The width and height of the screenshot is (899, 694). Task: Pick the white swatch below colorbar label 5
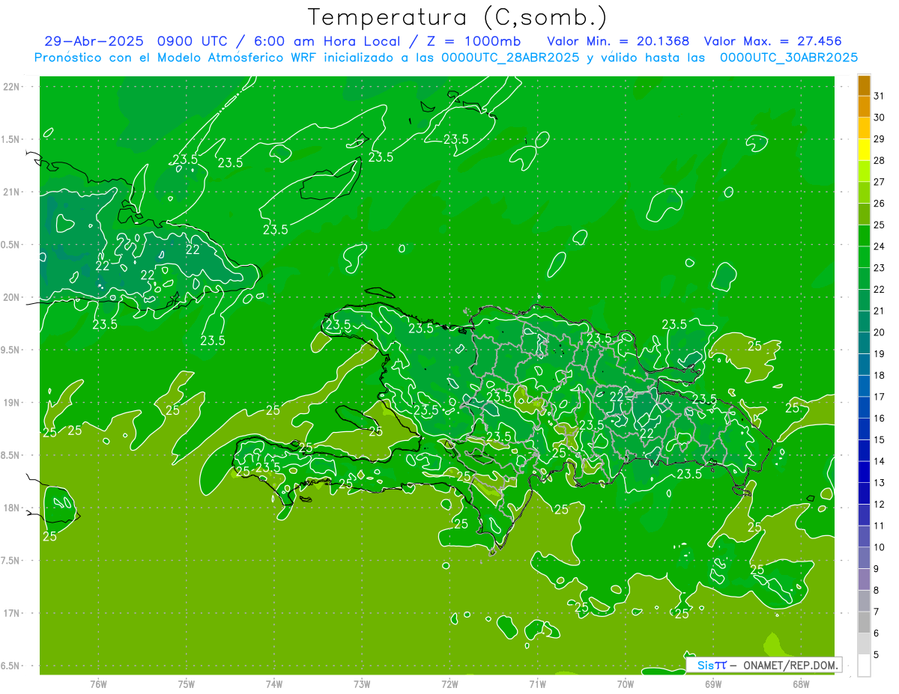click(x=864, y=665)
